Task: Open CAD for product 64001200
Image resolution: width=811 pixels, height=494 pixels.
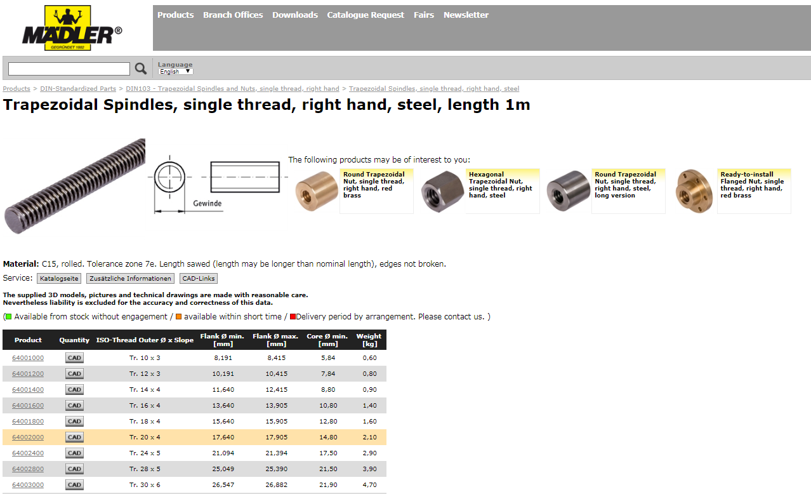Action: coord(74,374)
